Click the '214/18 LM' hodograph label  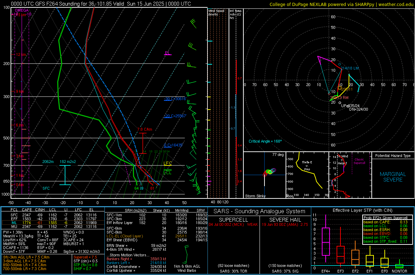point(350,68)
